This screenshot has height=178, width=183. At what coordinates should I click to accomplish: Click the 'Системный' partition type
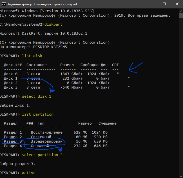[x=41, y=137]
